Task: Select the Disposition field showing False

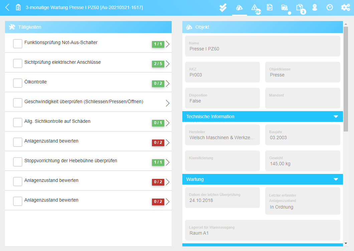Action: 222,98
